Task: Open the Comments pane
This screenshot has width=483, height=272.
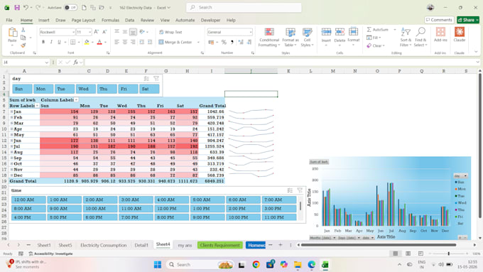Action: click(439, 20)
